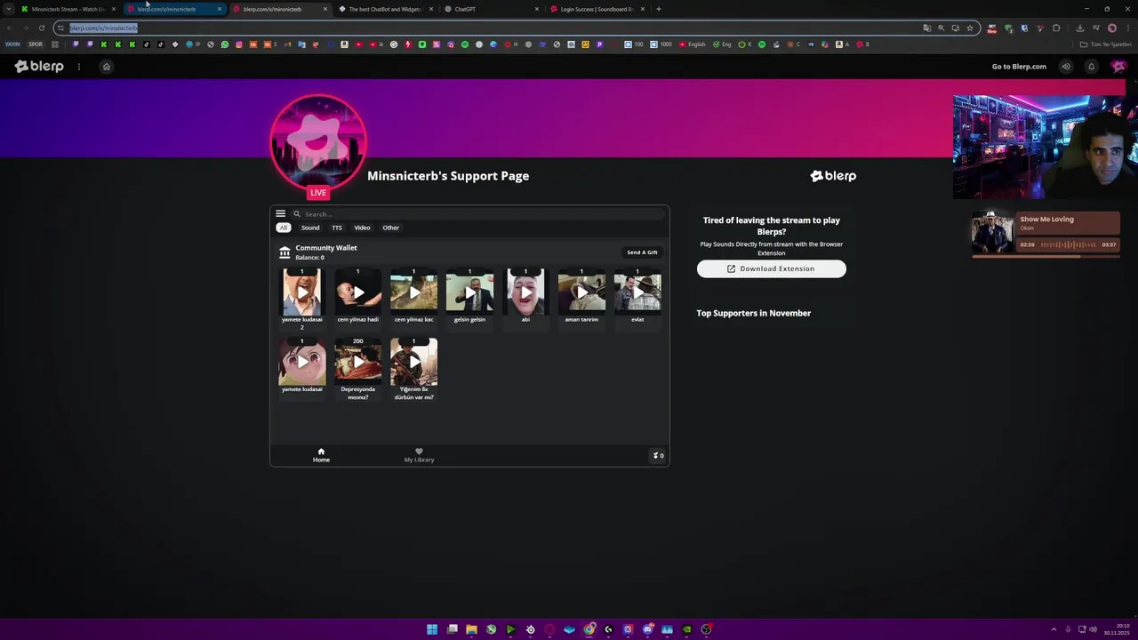Open Chrome three-dot menu
Image resolution: width=1138 pixels, height=640 pixels.
click(x=1126, y=28)
